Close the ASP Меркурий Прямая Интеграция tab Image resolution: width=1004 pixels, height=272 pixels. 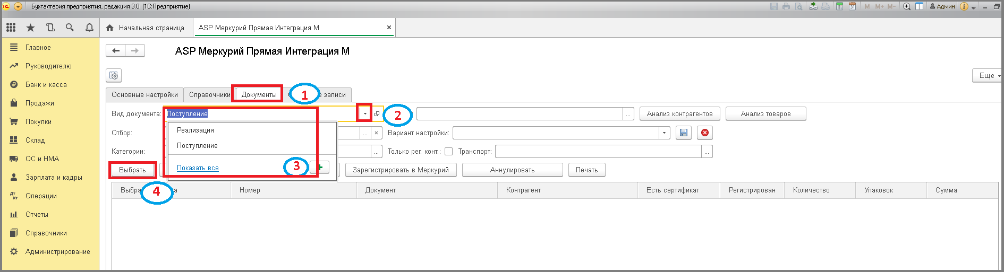tap(389, 28)
